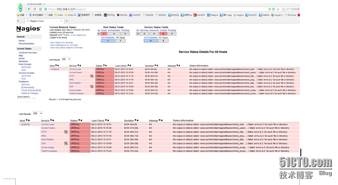Expand the address bar dropdown arrow
338x185 pixels.
point(278,9)
